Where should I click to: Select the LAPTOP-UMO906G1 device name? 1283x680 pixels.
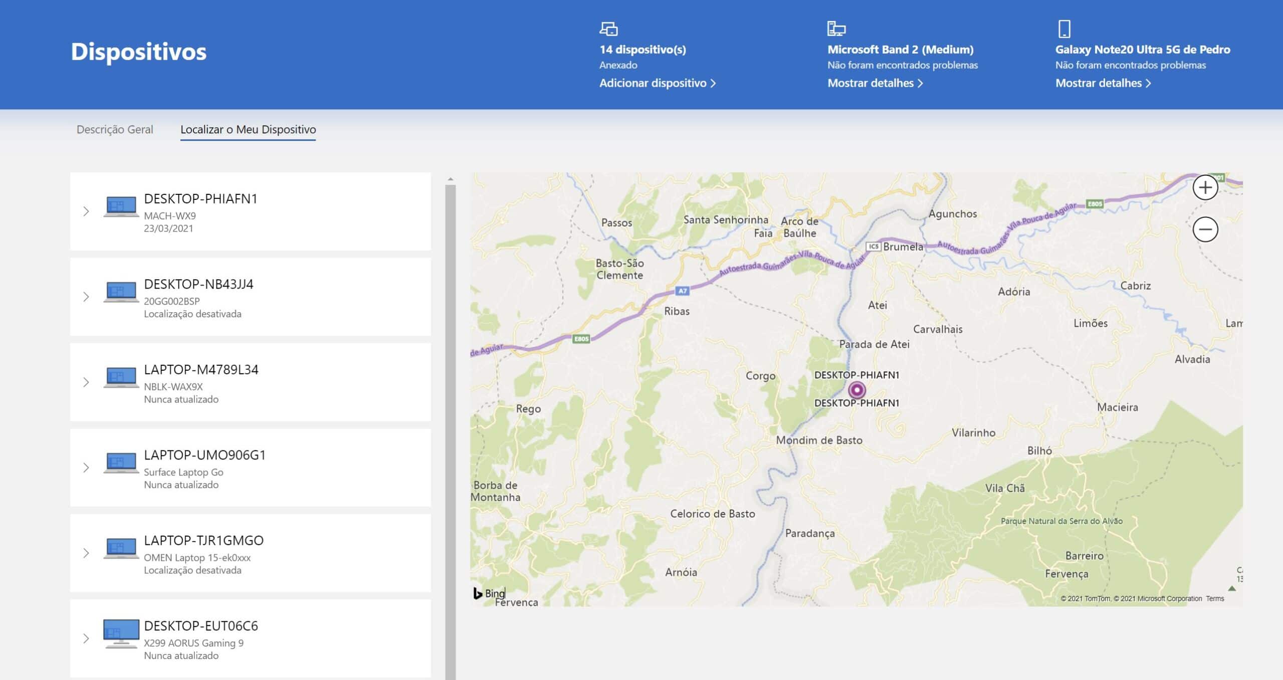[204, 455]
